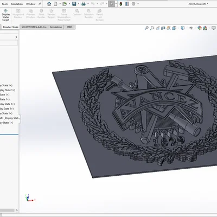Open the Simulation menu

click(17, 4)
